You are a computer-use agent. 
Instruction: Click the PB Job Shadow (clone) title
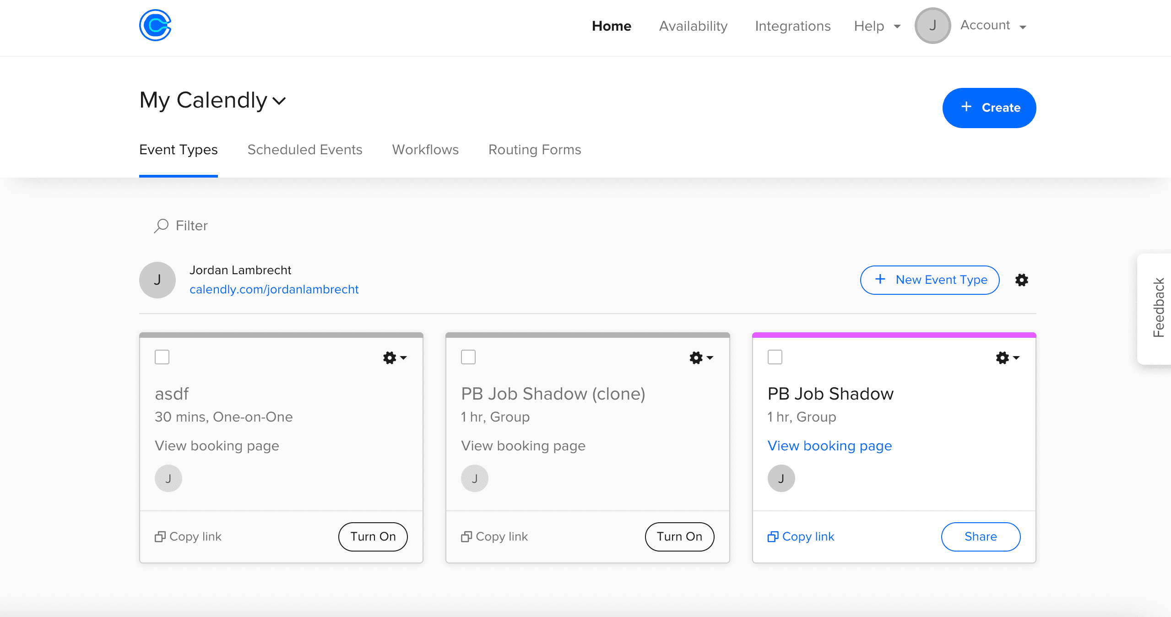point(553,394)
